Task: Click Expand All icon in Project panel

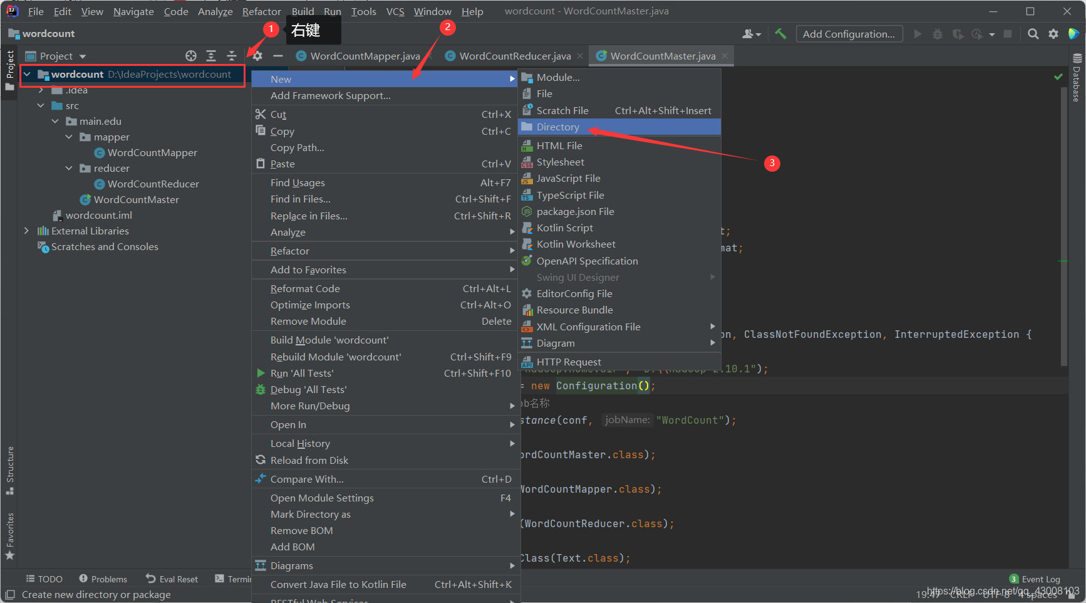Action: click(211, 56)
